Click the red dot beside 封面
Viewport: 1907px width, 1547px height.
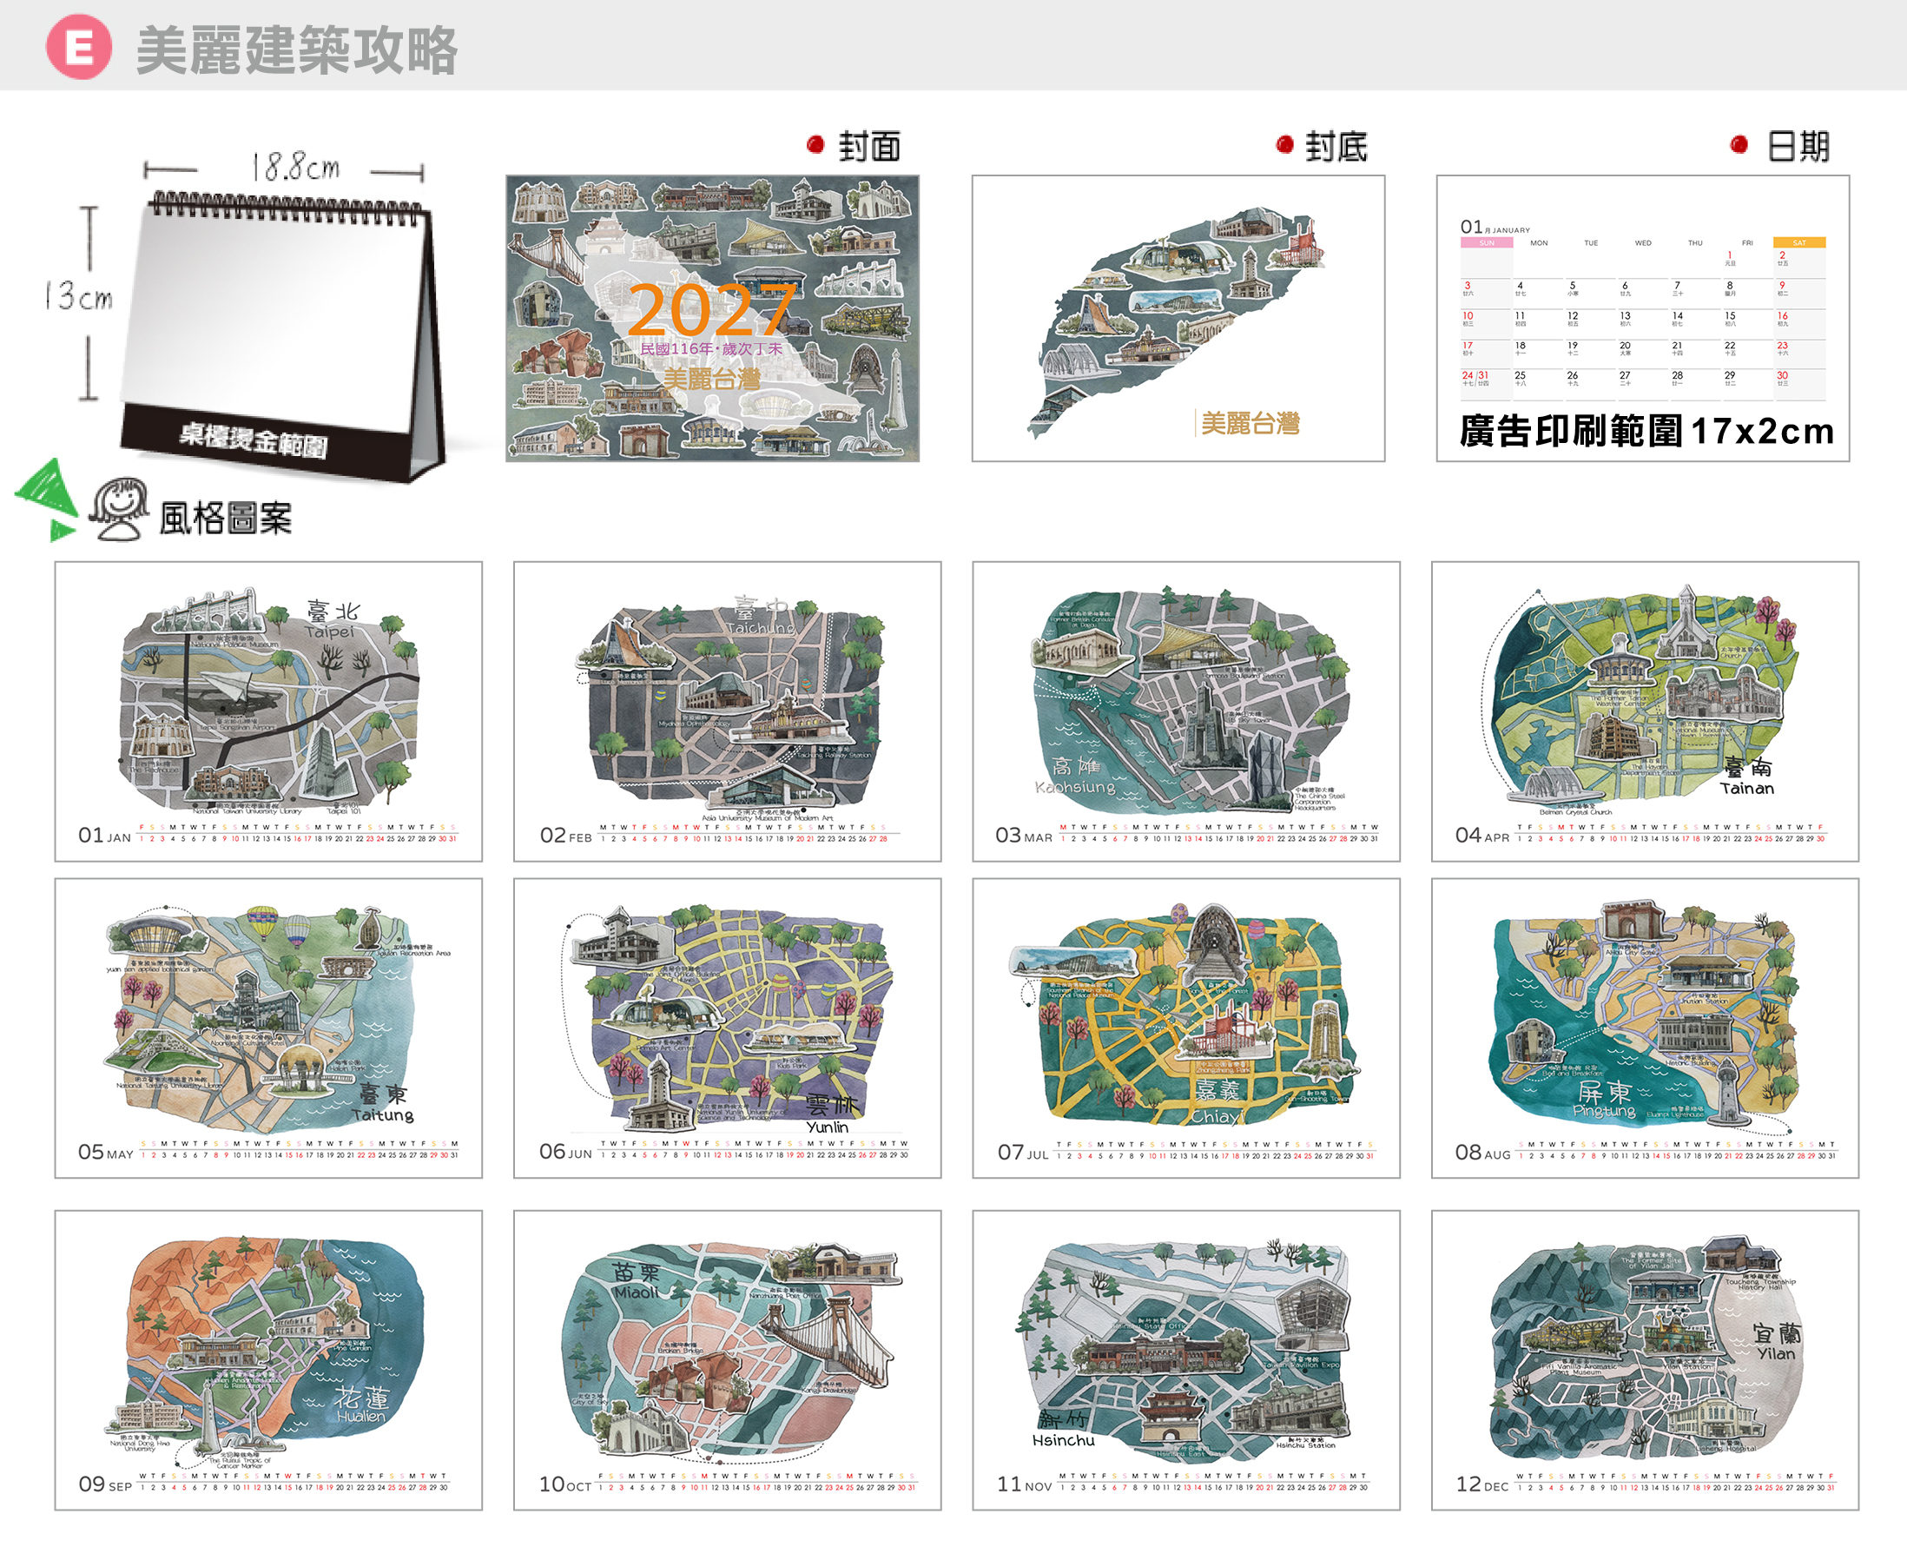815,144
